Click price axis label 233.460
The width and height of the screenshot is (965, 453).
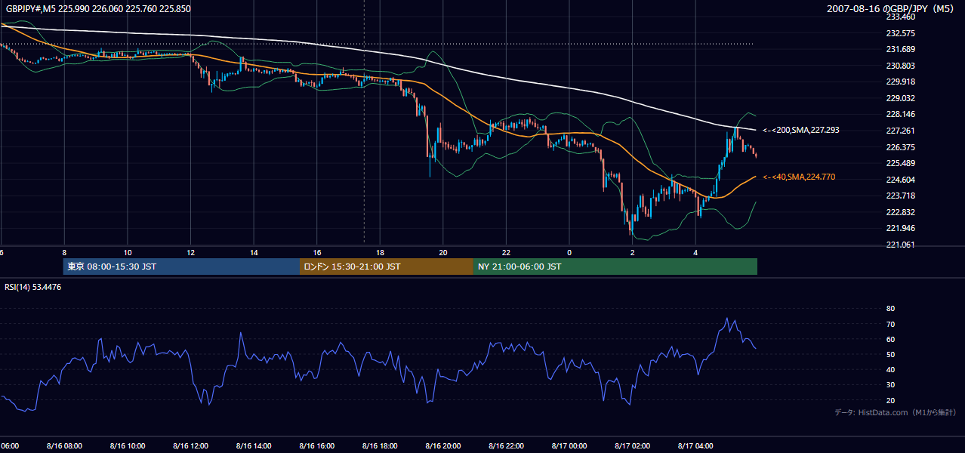point(901,17)
